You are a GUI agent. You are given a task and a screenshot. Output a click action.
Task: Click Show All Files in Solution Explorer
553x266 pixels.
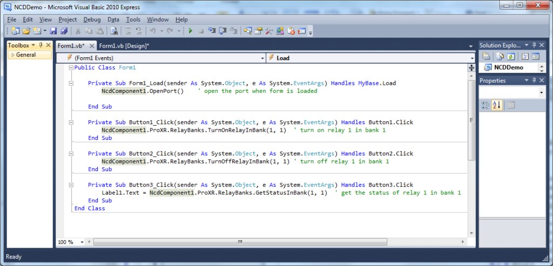(500, 56)
